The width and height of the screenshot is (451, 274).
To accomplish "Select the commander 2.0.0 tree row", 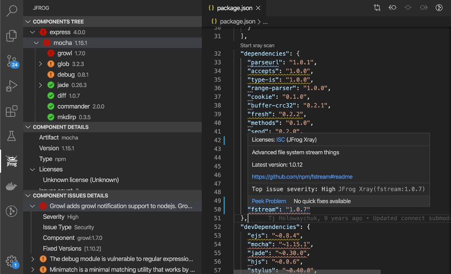I will (113, 106).
